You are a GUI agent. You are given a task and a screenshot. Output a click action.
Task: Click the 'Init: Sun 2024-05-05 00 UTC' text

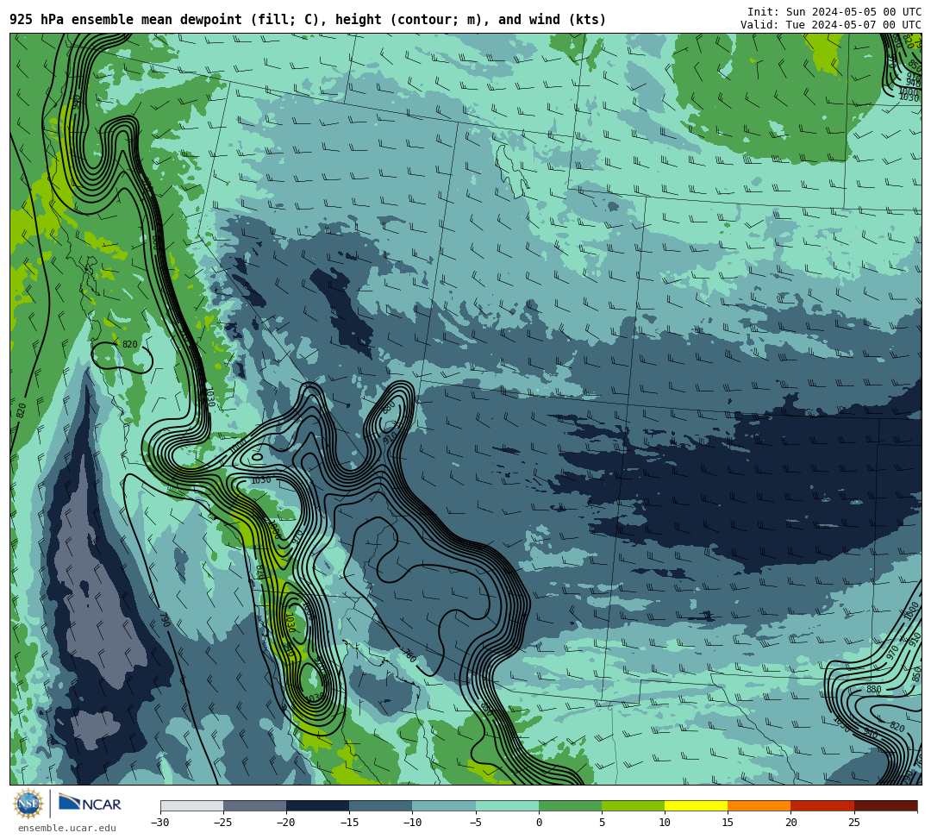pyautogui.click(x=834, y=12)
